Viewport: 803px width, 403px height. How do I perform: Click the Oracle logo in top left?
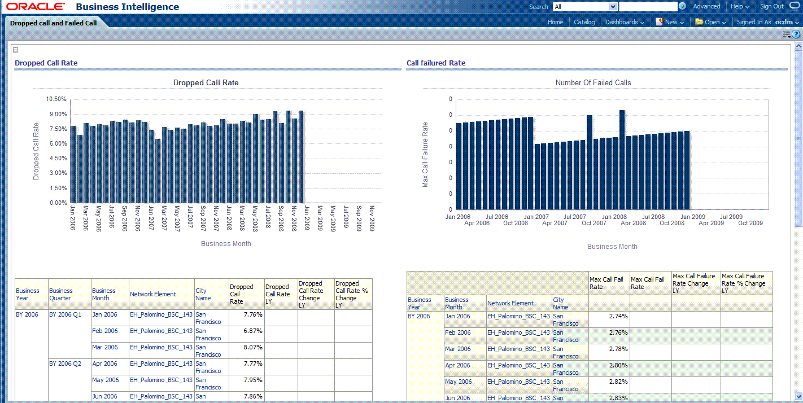tap(35, 7)
